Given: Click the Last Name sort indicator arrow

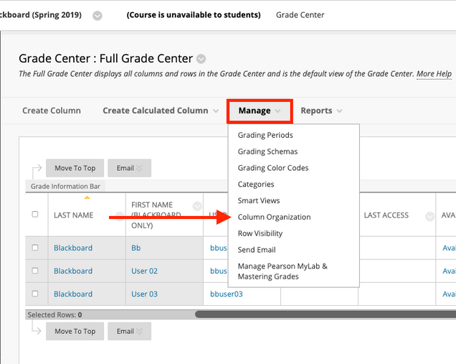Looking at the screenshot, I should (x=87, y=197).
